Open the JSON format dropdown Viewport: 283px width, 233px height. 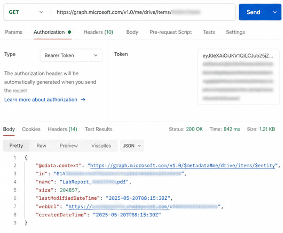(132, 145)
